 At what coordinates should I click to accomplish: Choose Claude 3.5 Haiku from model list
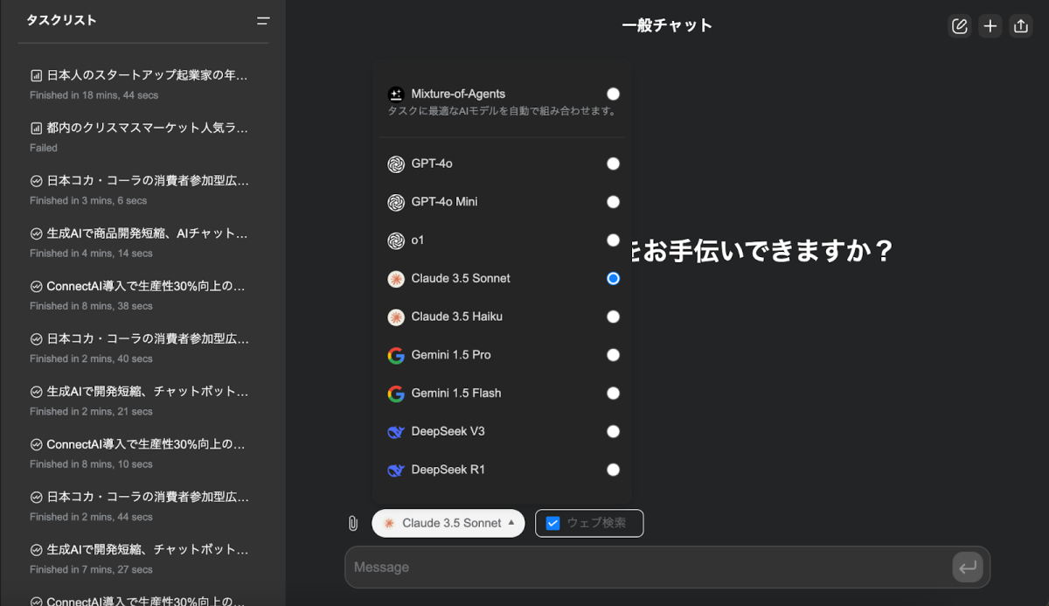(x=456, y=317)
